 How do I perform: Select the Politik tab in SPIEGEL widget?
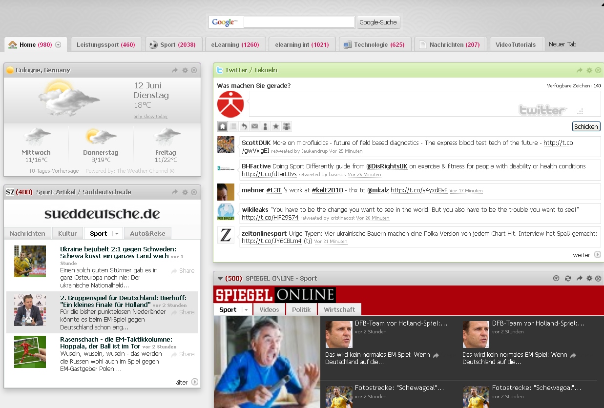pos(301,309)
